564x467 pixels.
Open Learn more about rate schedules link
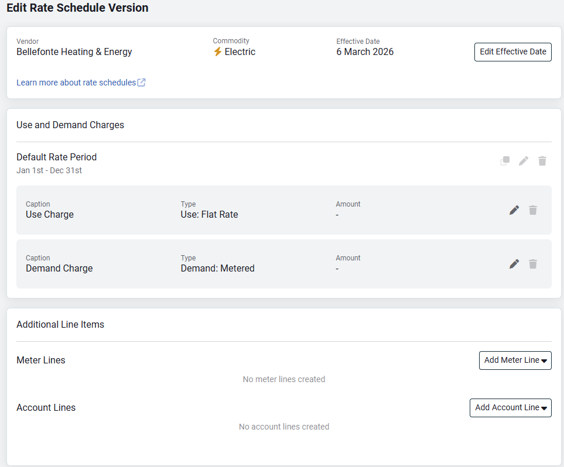pos(76,83)
